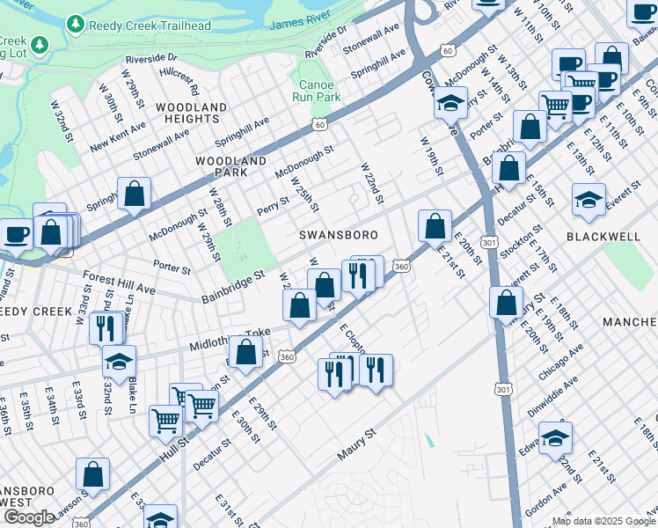The height and width of the screenshot is (528, 658).
Task: Select the Bainbridge St label near the park
Action: tap(233, 287)
